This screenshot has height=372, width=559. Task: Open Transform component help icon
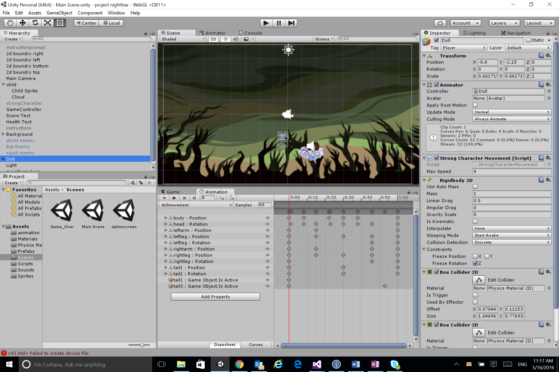(x=541, y=56)
